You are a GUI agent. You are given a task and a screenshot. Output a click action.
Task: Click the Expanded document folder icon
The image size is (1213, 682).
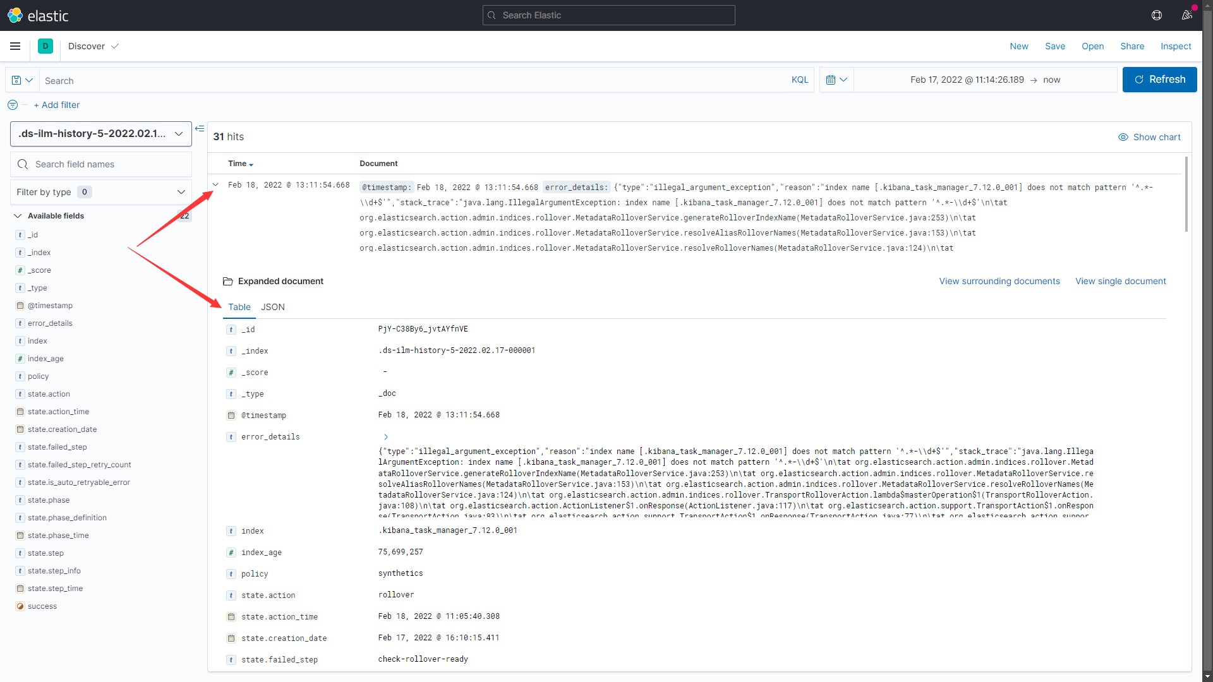click(228, 282)
